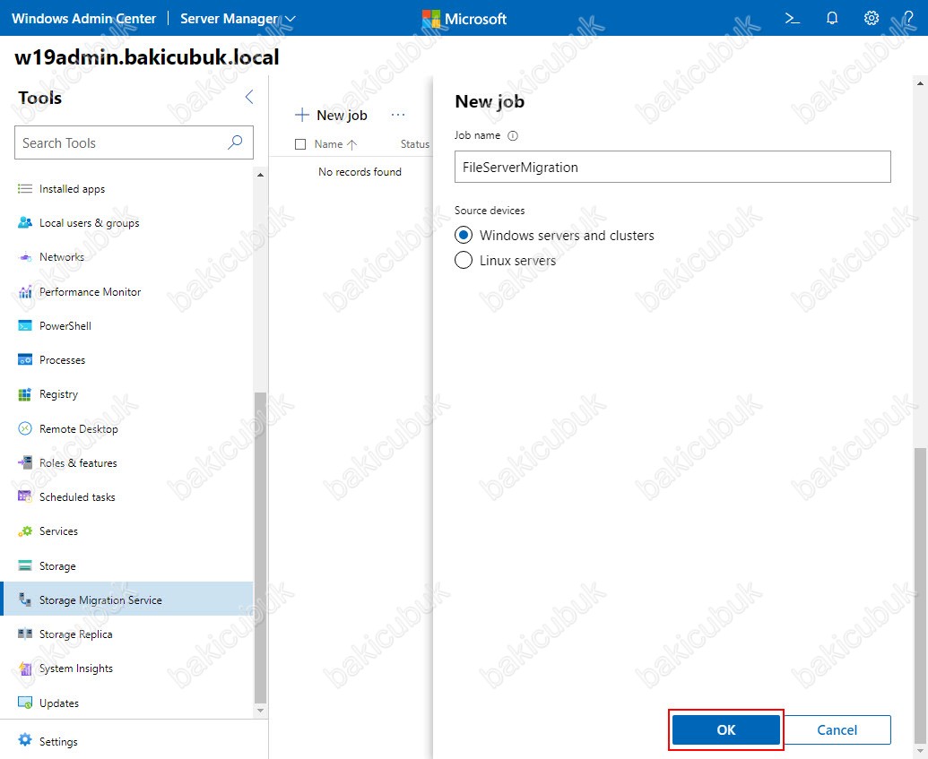Image resolution: width=928 pixels, height=759 pixels.
Task: Click the 'Source devices' label
Action: pos(490,210)
